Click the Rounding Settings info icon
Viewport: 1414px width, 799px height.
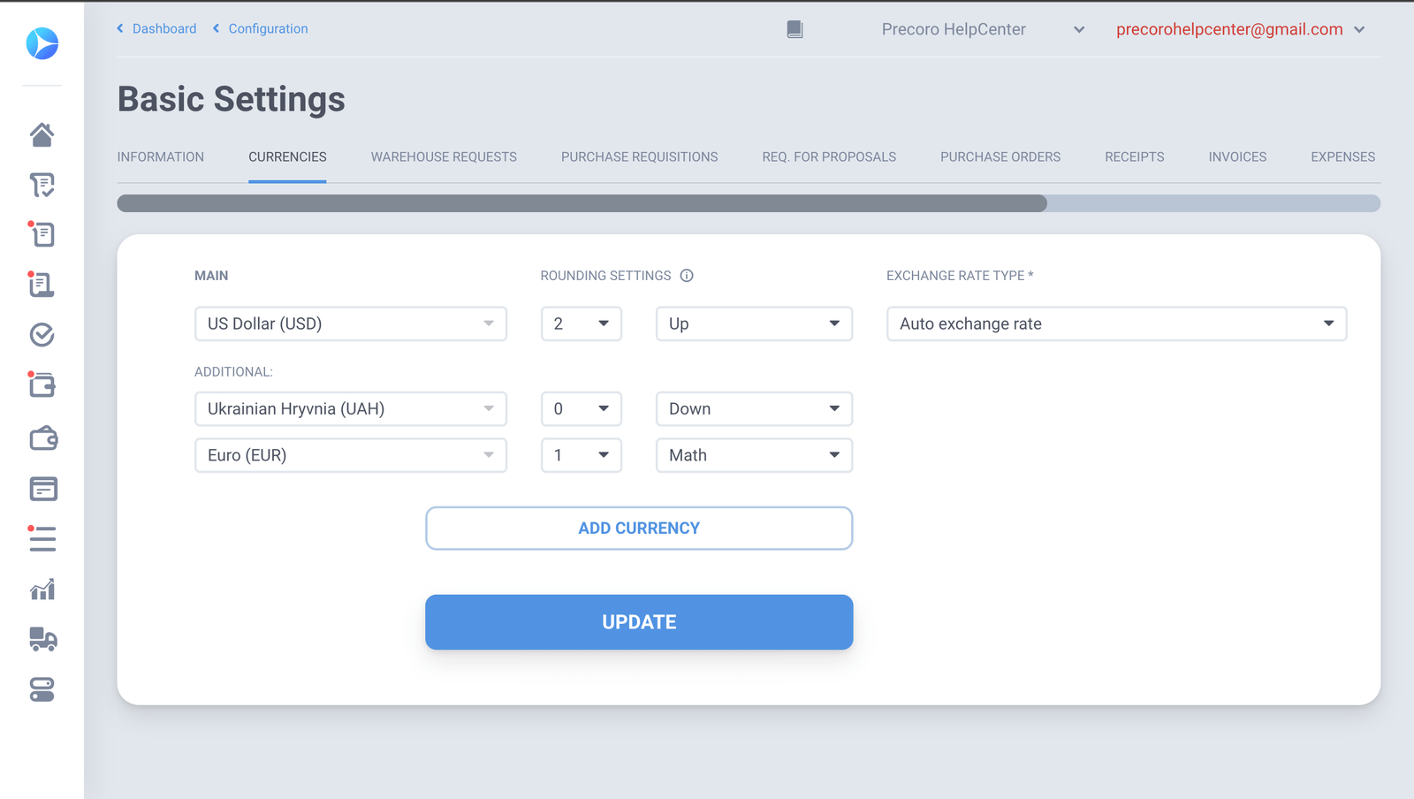click(687, 276)
